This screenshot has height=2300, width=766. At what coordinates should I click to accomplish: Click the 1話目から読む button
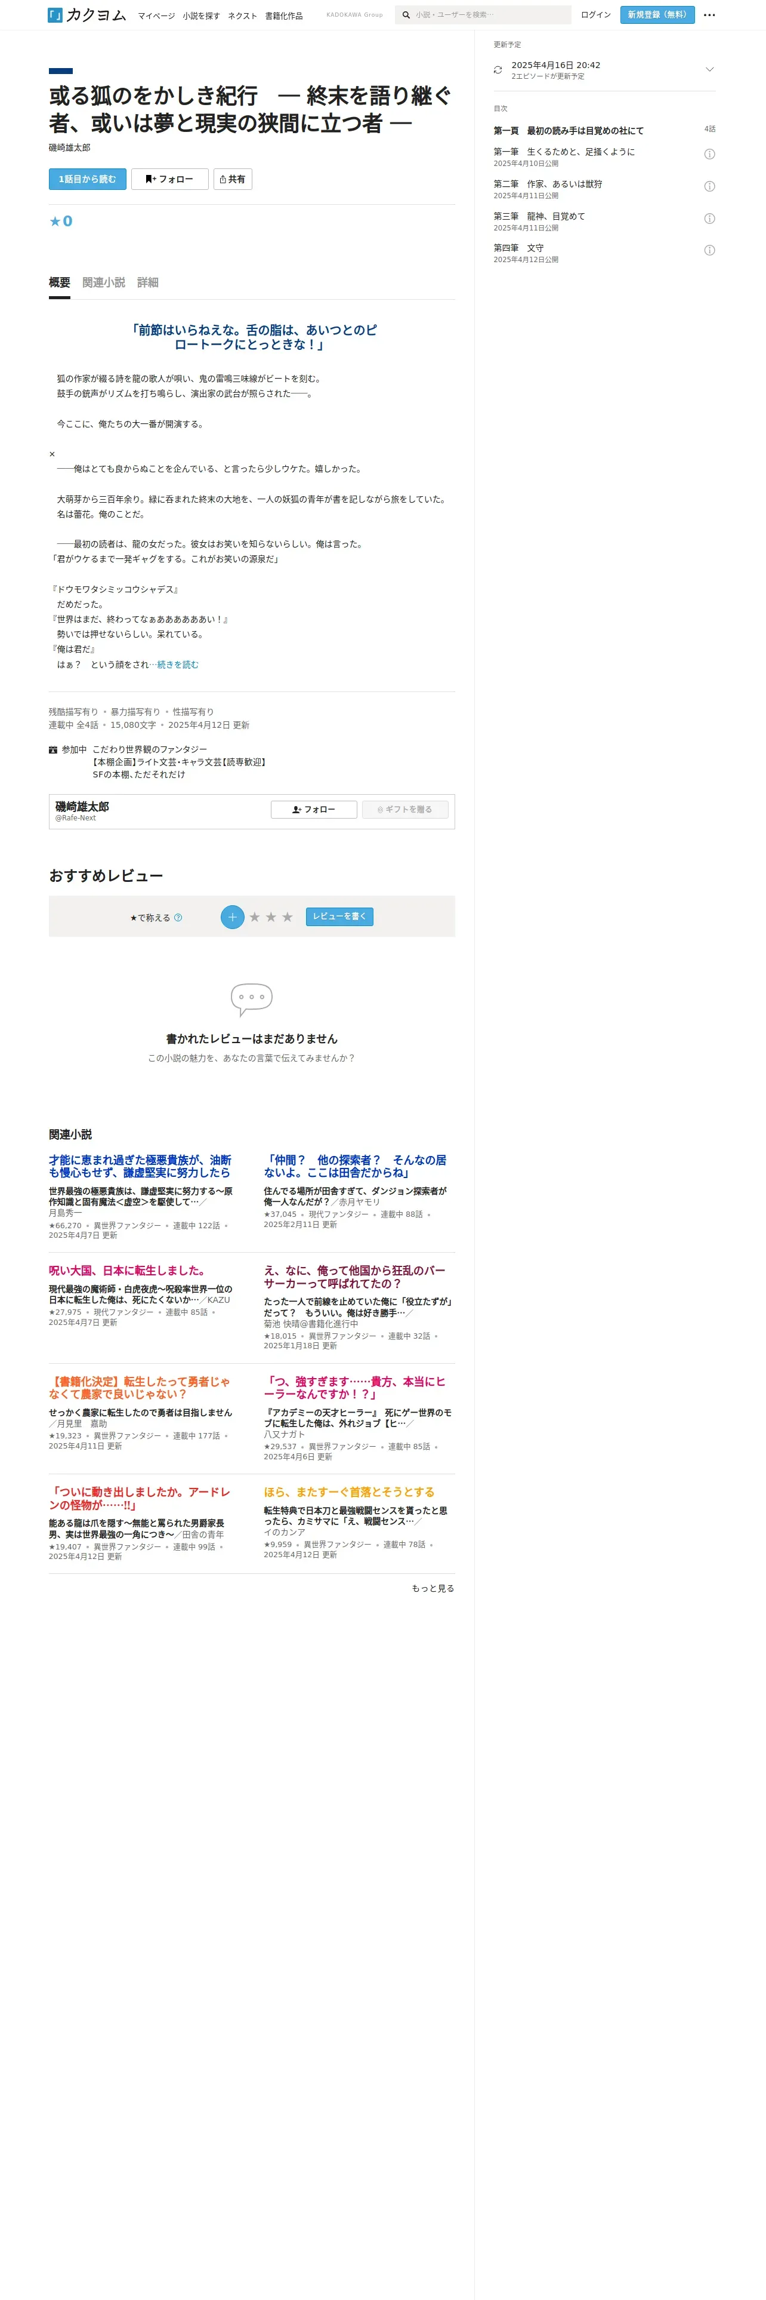[87, 180]
